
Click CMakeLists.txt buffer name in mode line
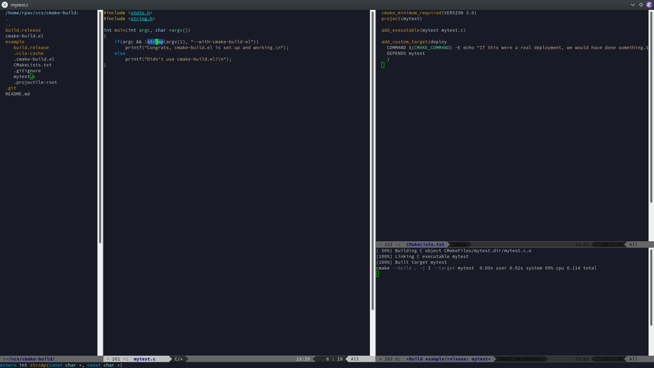[425, 244]
